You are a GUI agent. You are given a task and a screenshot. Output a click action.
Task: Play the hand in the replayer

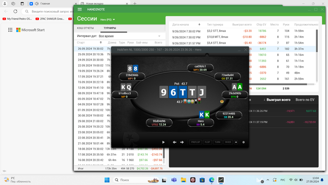click(164, 142)
